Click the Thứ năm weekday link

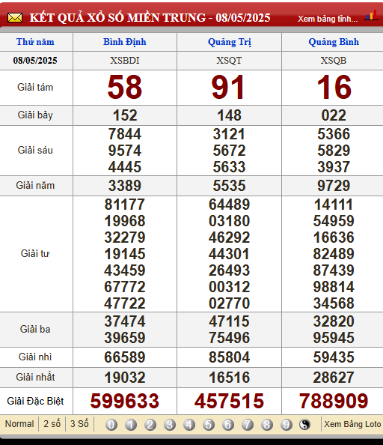pos(35,42)
